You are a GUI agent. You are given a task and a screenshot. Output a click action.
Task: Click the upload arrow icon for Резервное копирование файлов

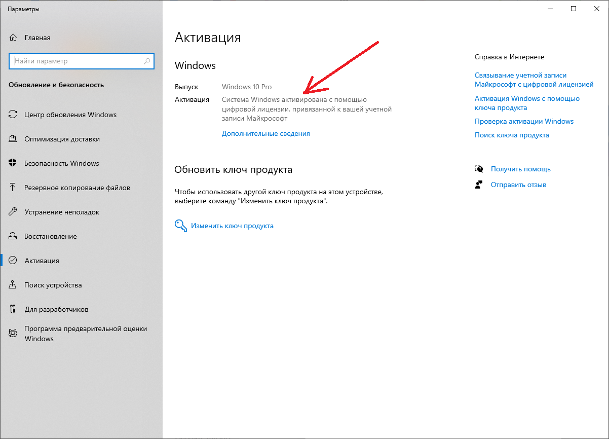[x=13, y=188]
